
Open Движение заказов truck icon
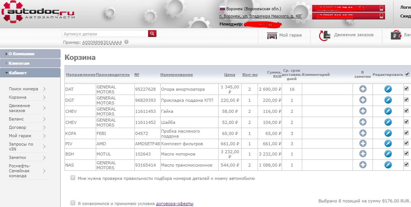[325, 35]
